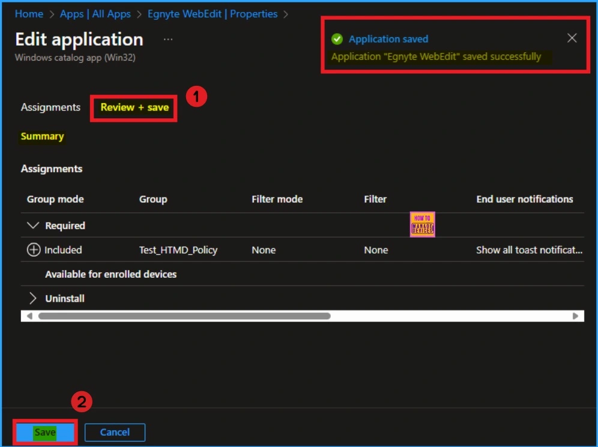Select the Test_HTMD_Policy group cell
This screenshot has height=447, width=598.
tap(178, 250)
